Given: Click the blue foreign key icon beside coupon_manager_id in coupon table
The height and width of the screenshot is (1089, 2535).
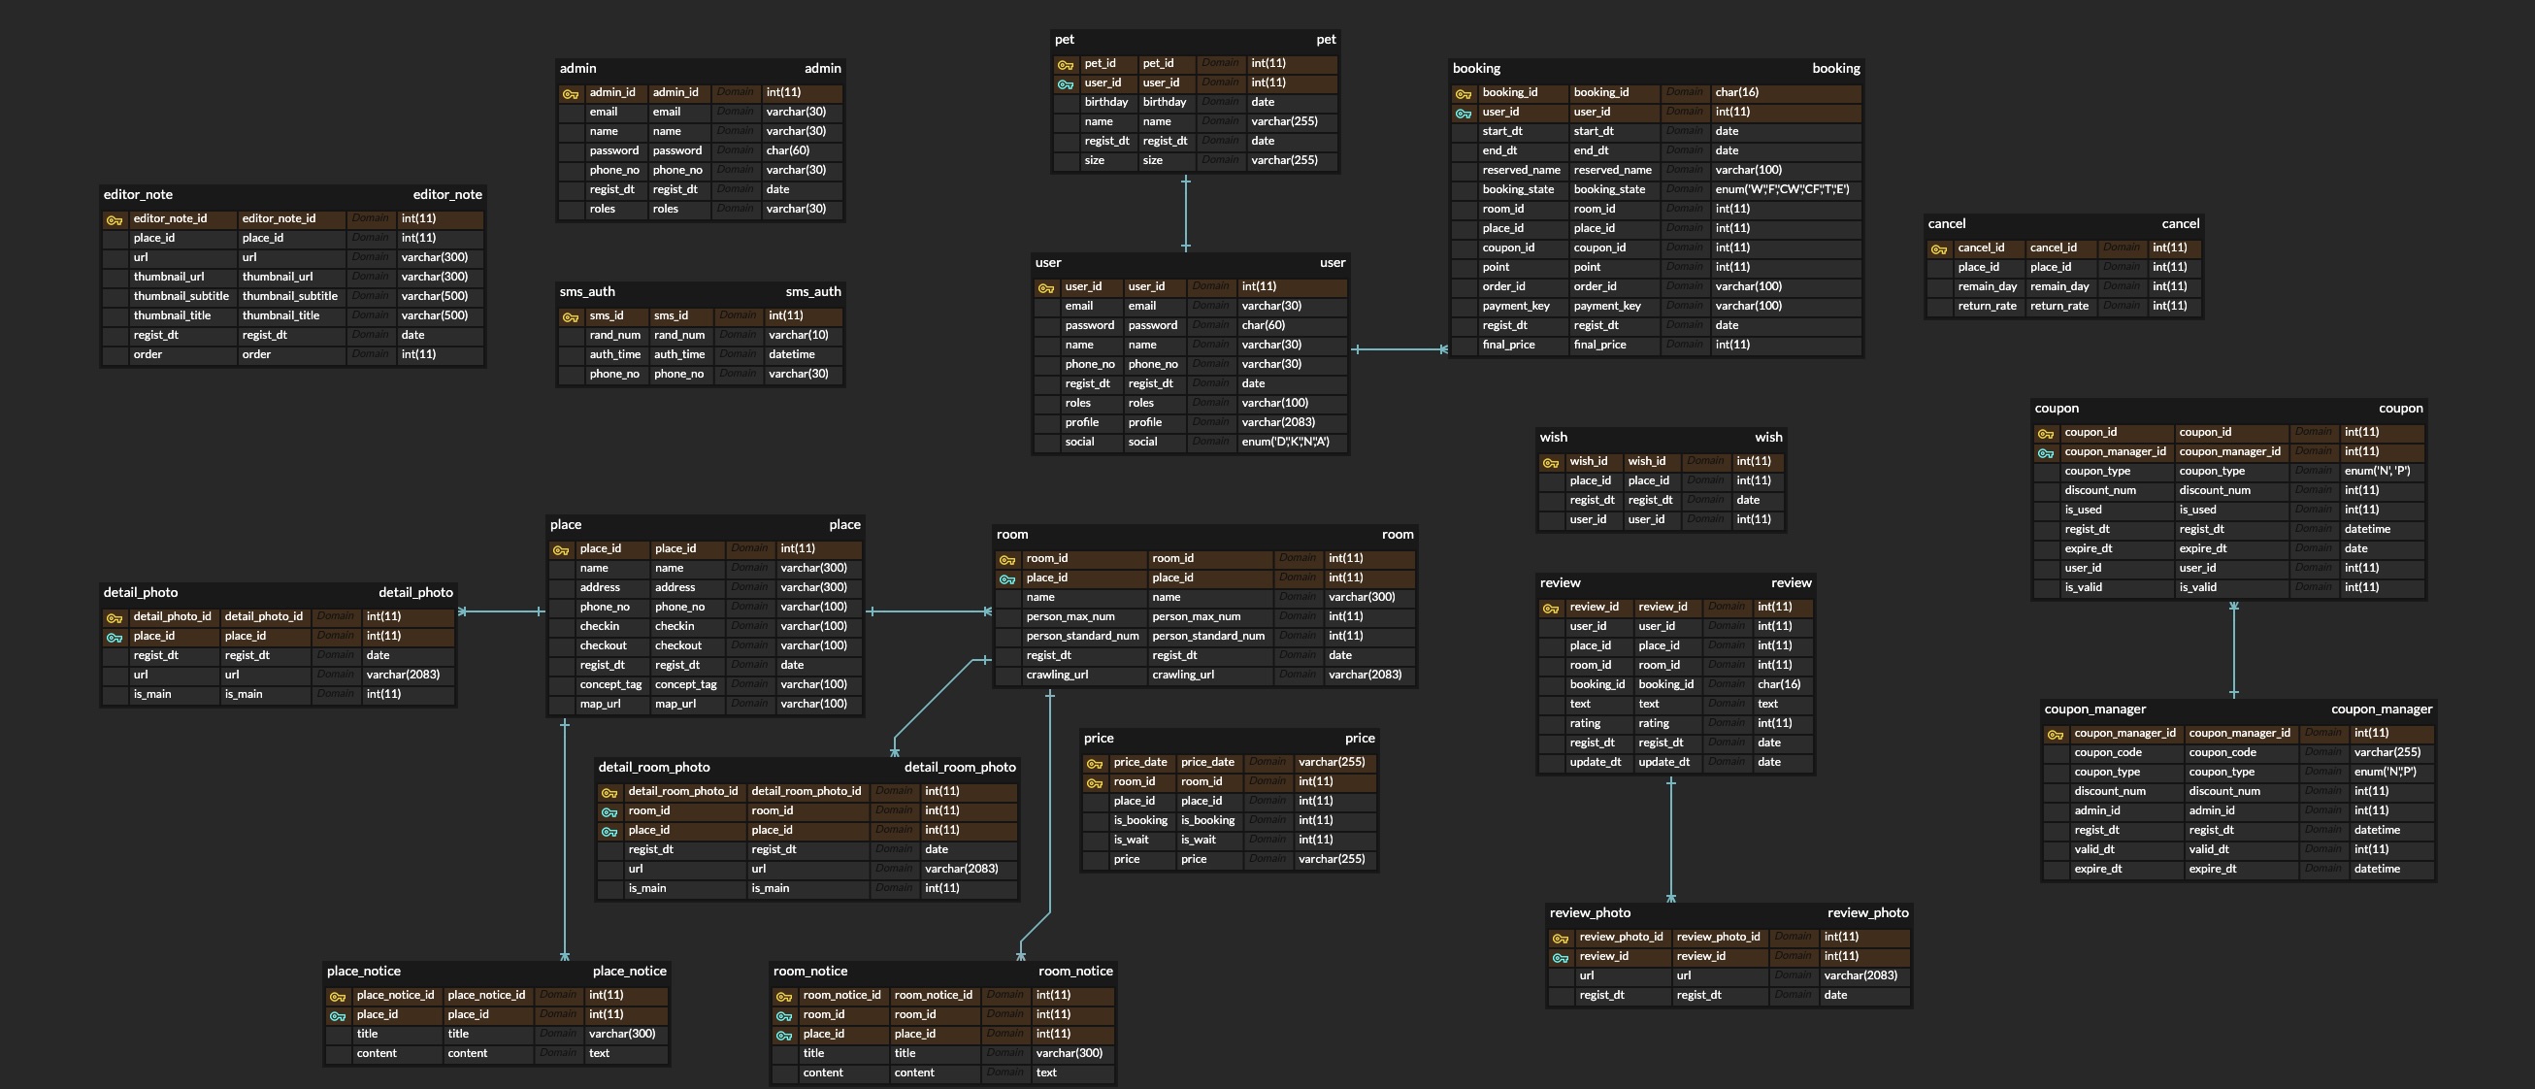Looking at the screenshot, I should [x=2045, y=453].
